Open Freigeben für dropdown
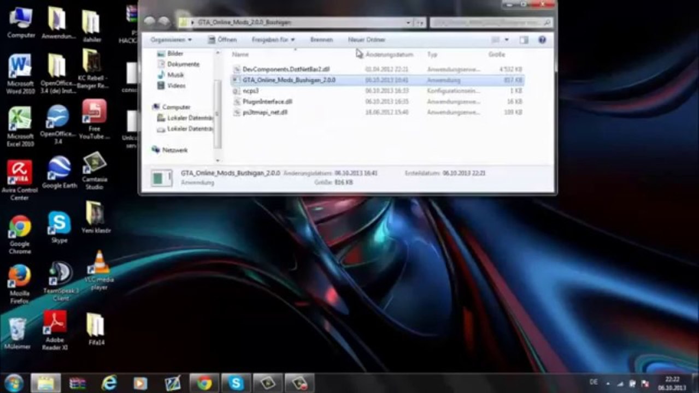Screen dimensions: 699x393 [273, 40]
